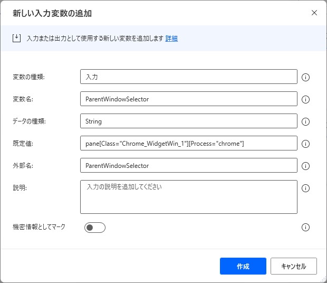The height and width of the screenshot is (283, 327).
Task: Focus the 既定値 field with pane selector
Action: (x=189, y=143)
